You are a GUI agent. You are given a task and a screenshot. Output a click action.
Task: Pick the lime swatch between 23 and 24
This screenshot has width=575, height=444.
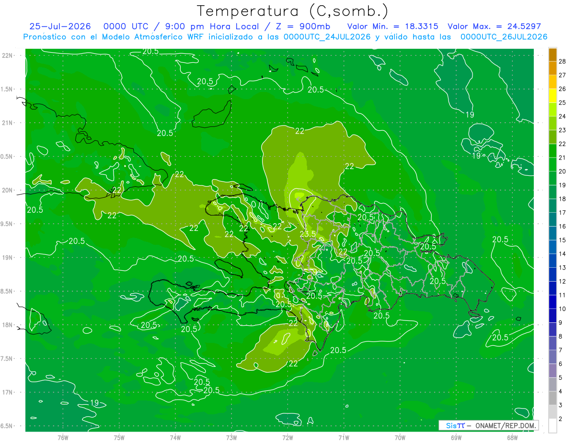click(x=552, y=123)
